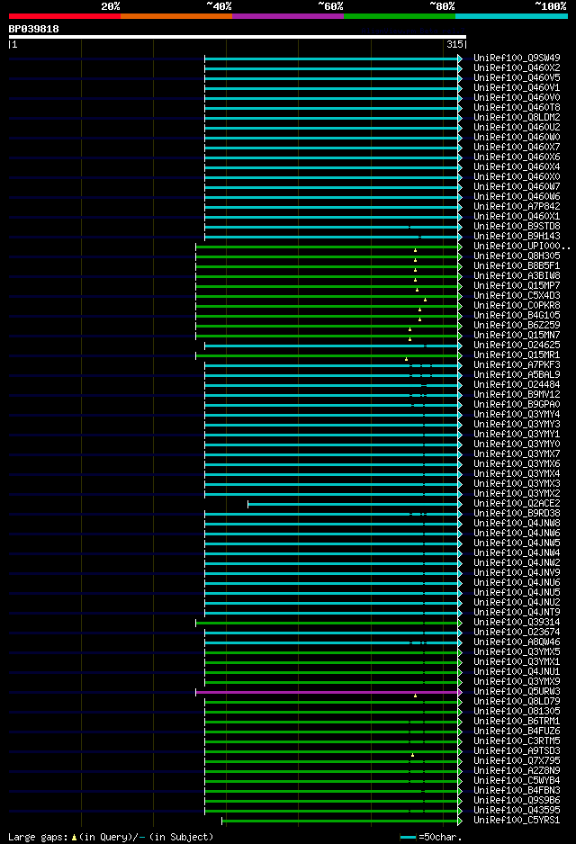Select label UniRef100_O23674

[517, 632]
